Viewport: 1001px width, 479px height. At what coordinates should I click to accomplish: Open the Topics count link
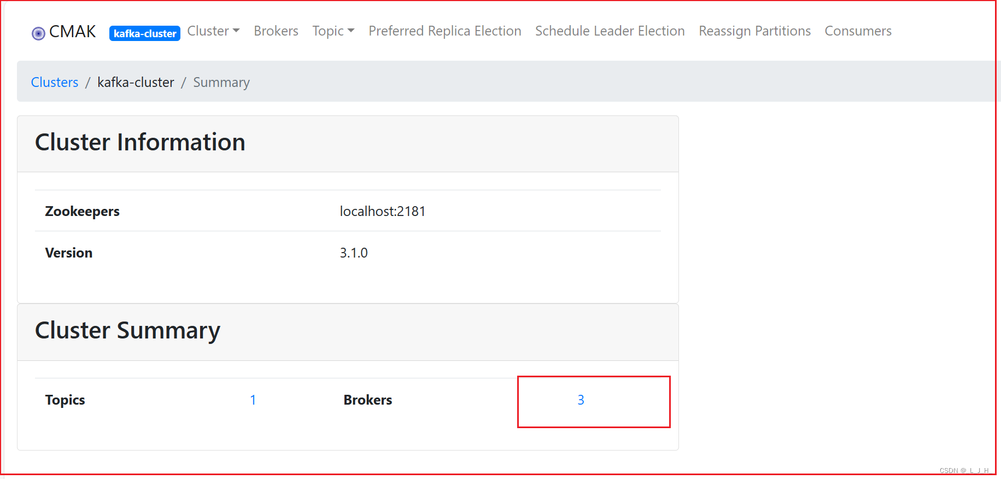pos(253,400)
